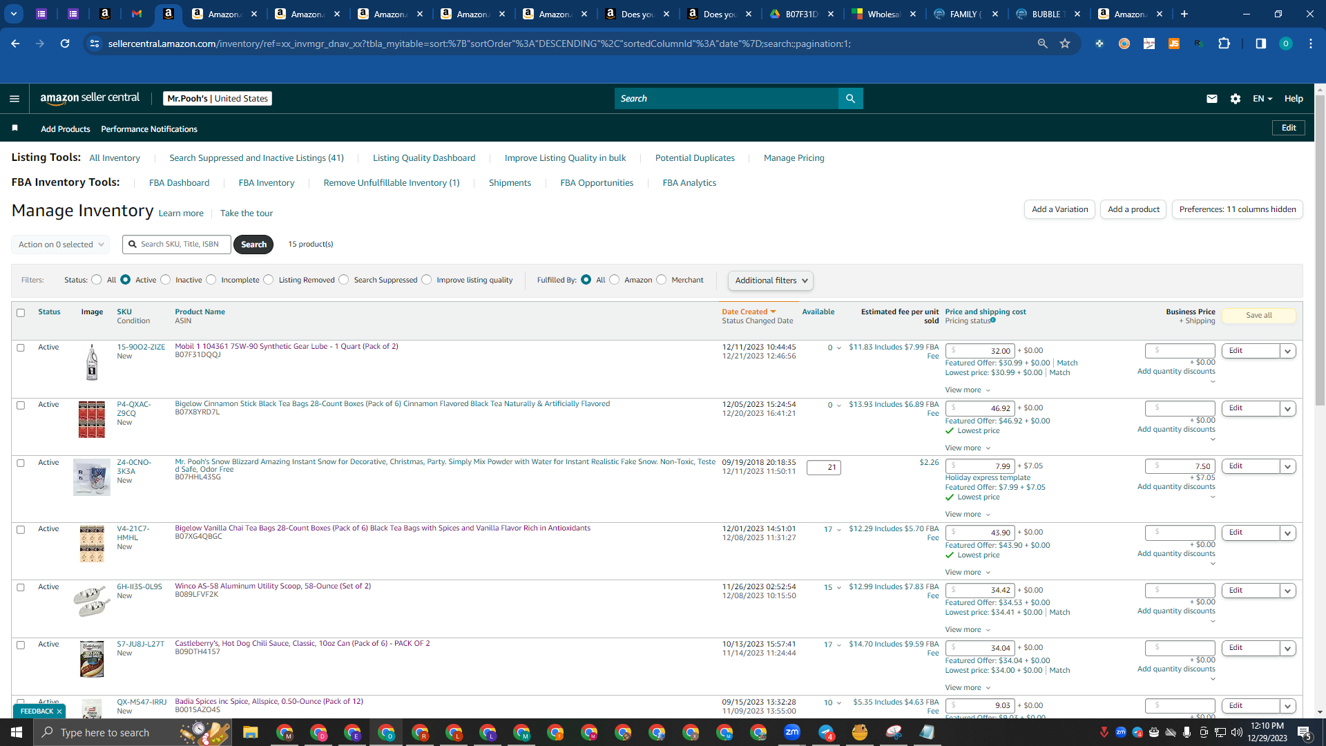The image size is (1326, 746).
Task: Open Listing Quality Dashboard
Action: pyautogui.click(x=424, y=158)
